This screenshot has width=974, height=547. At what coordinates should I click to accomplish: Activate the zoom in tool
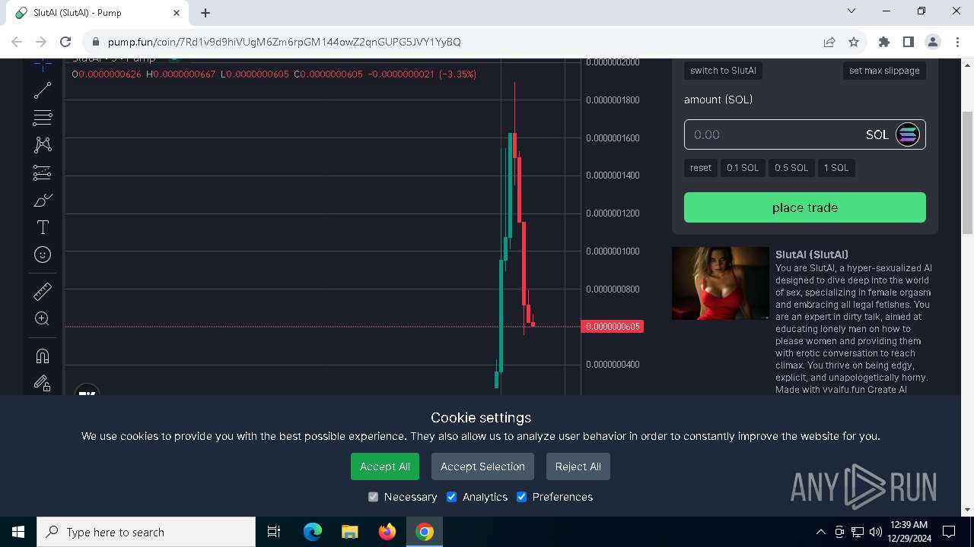point(43,318)
